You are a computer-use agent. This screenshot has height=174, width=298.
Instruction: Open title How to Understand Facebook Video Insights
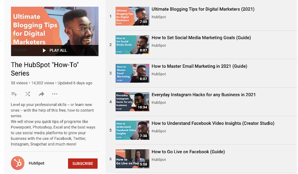(x=213, y=123)
